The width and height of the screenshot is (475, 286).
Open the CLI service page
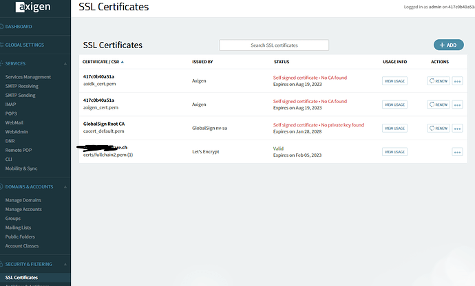point(8,159)
